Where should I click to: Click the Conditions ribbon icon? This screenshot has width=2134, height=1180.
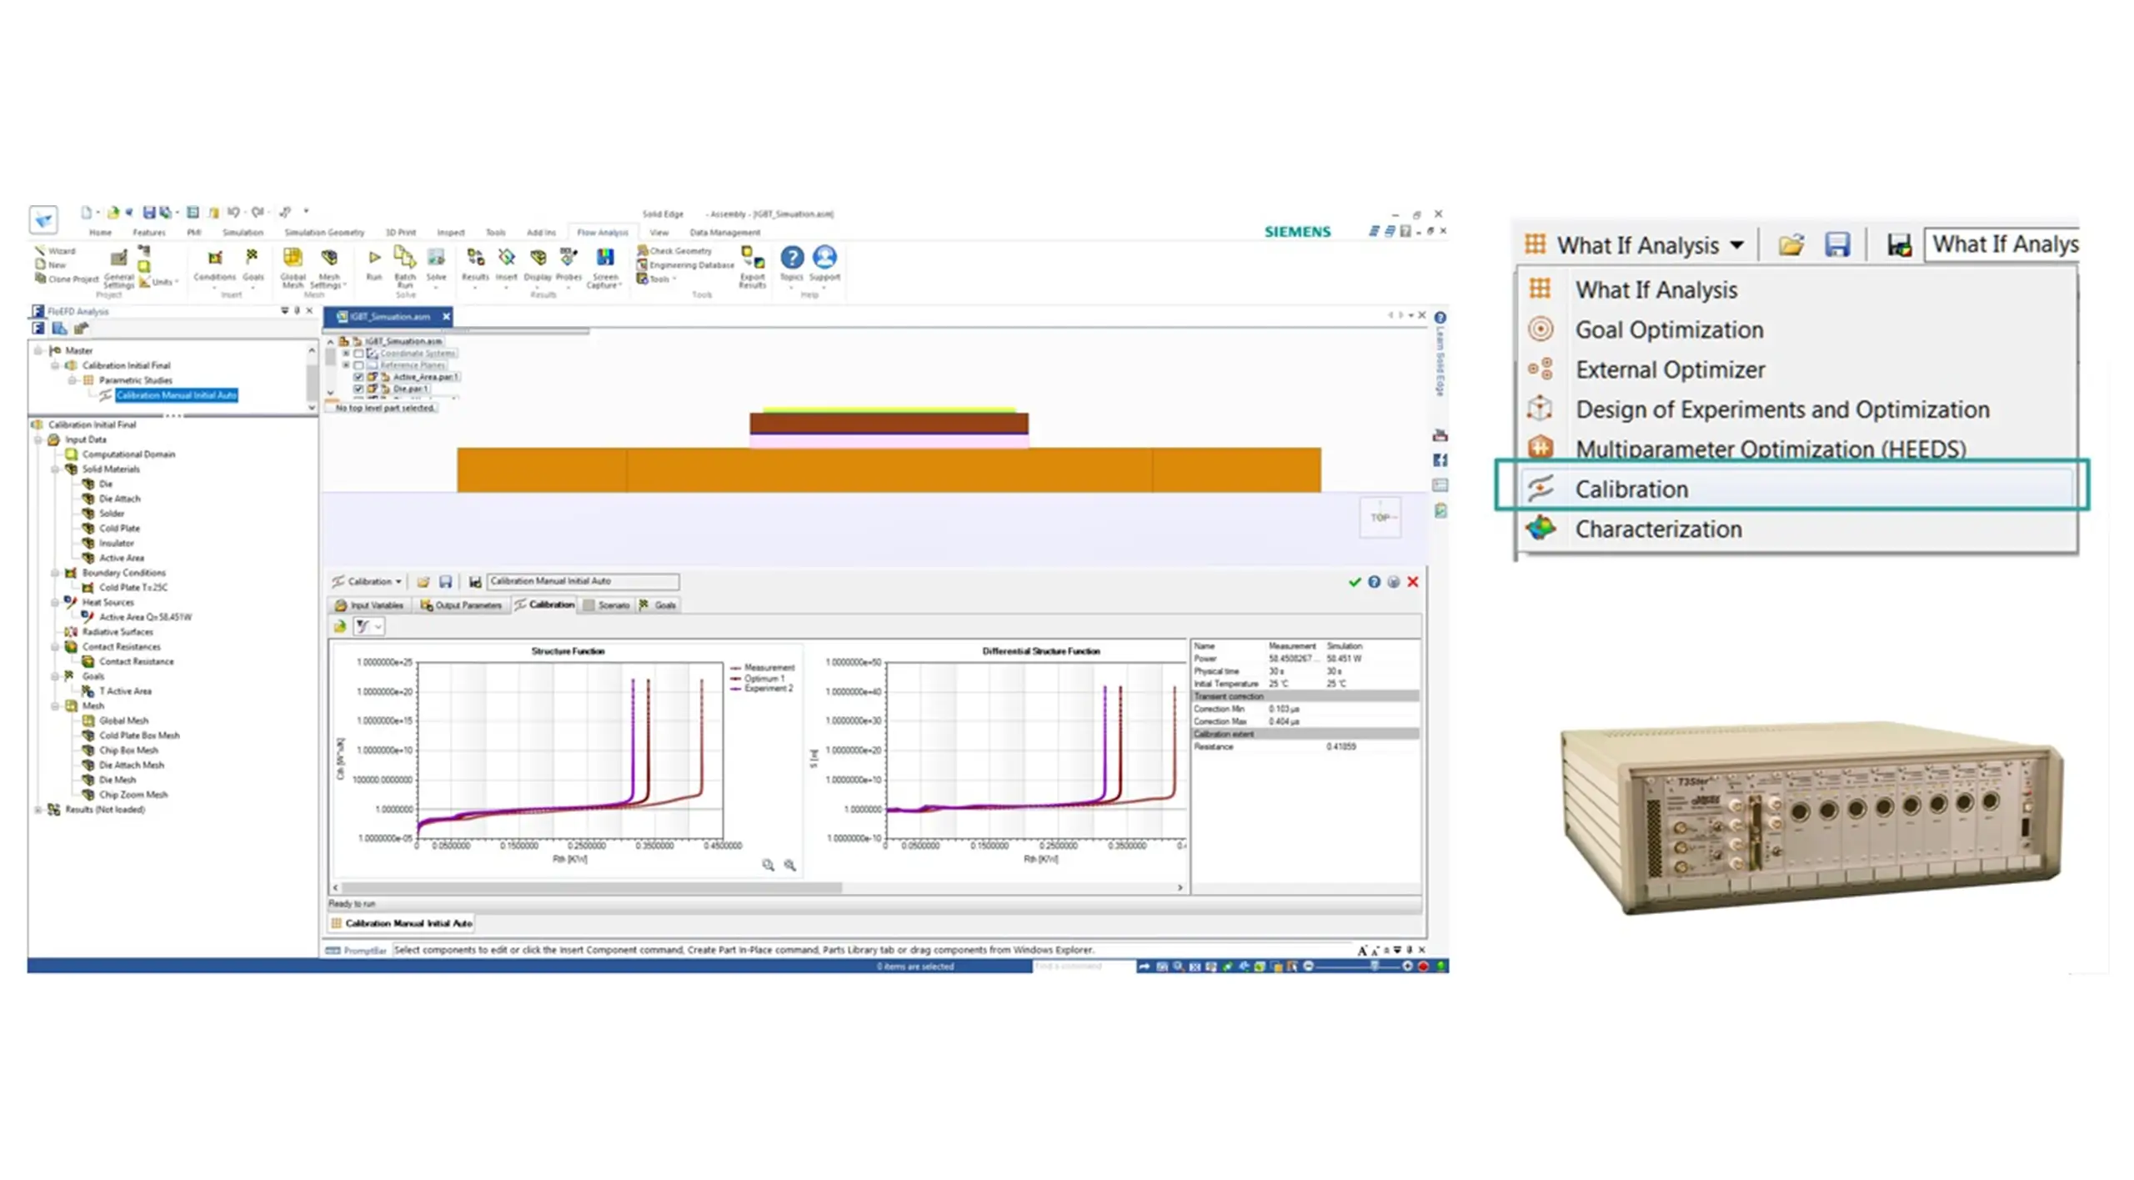[214, 264]
